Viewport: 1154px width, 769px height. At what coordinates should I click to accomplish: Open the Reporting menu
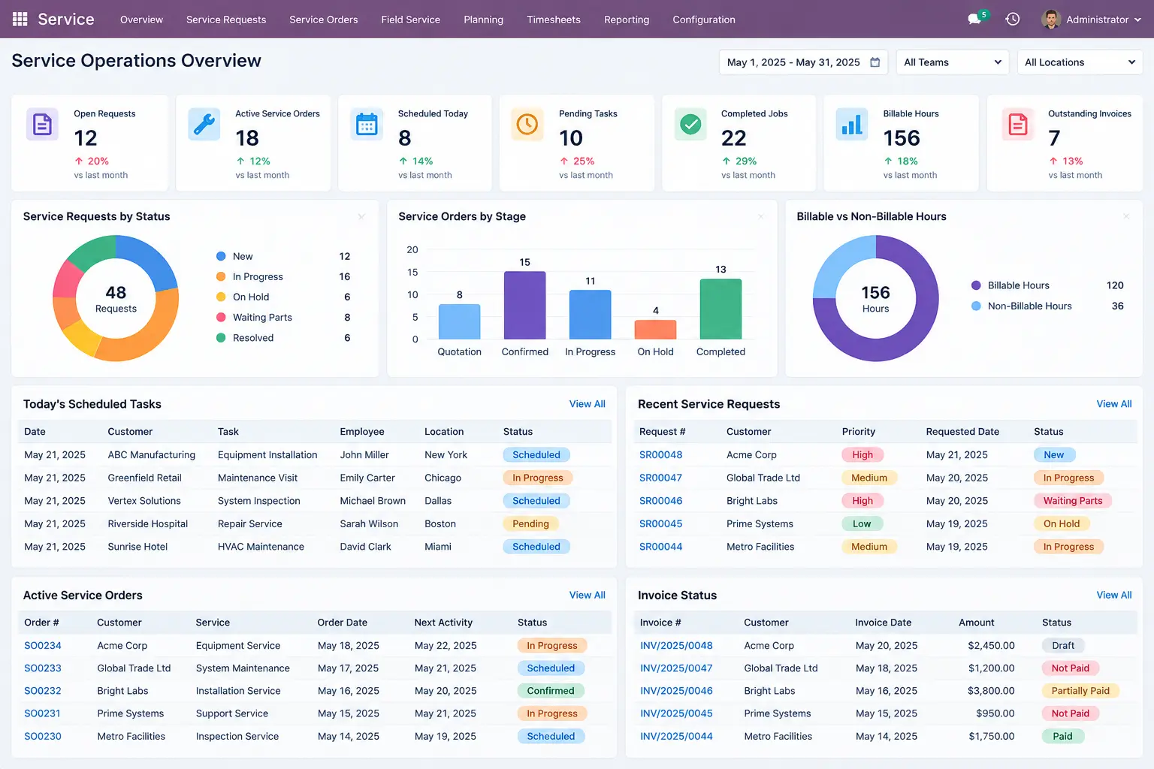[627, 20]
